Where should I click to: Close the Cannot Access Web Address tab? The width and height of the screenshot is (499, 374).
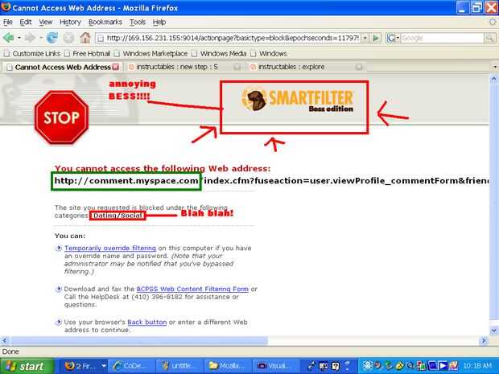[x=116, y=67]
